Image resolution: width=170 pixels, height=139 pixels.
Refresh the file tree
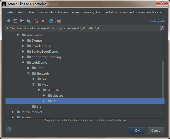click(x=51, y=21)
